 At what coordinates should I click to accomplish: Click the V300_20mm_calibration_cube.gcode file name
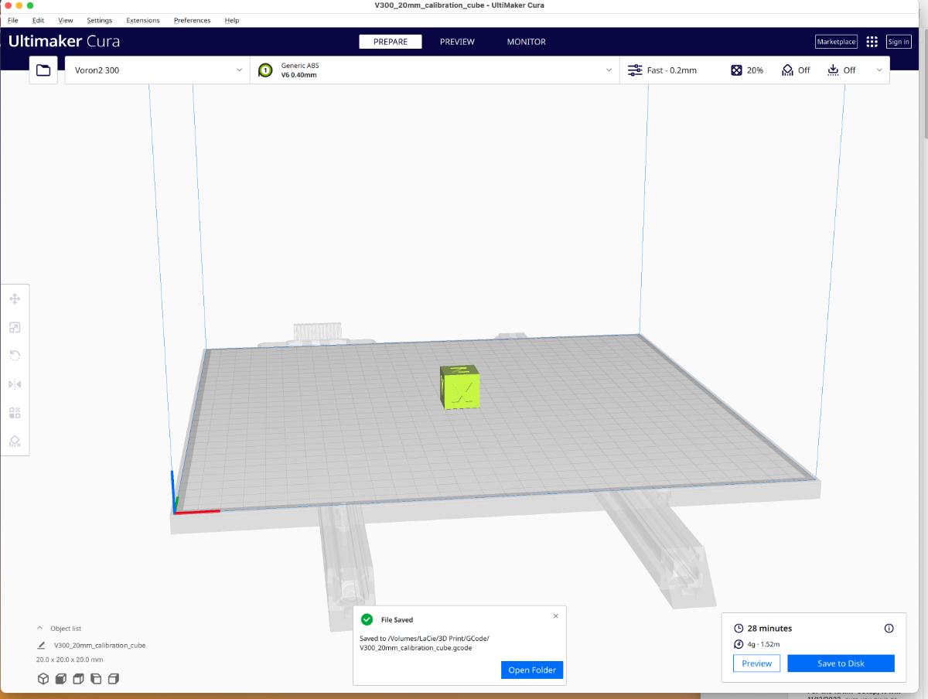tap(416, 648)
